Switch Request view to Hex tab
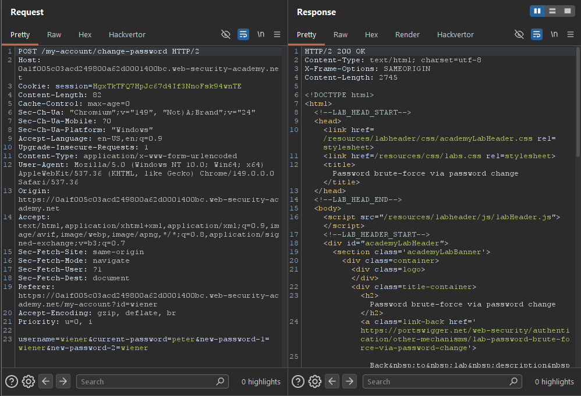Screen dimensions: 581x396 coord(85,35)
